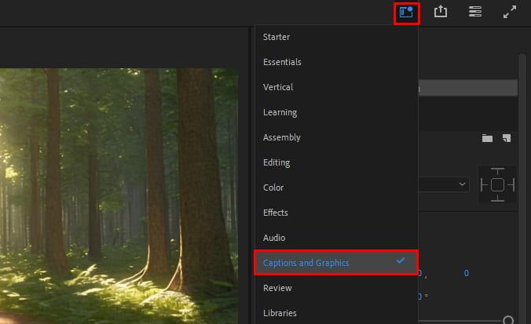The height and width of the screenshot is (324, 531).
Task: Click the forest video preview
Action: [x=119, y=196]
